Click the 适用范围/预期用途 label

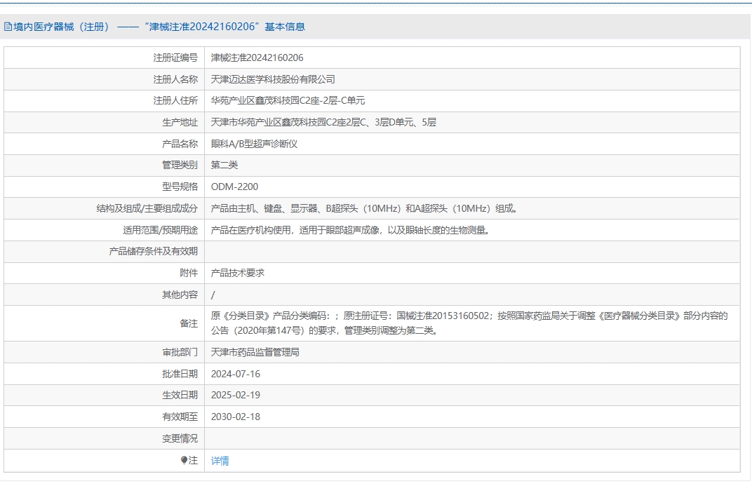tap(160, 230)
